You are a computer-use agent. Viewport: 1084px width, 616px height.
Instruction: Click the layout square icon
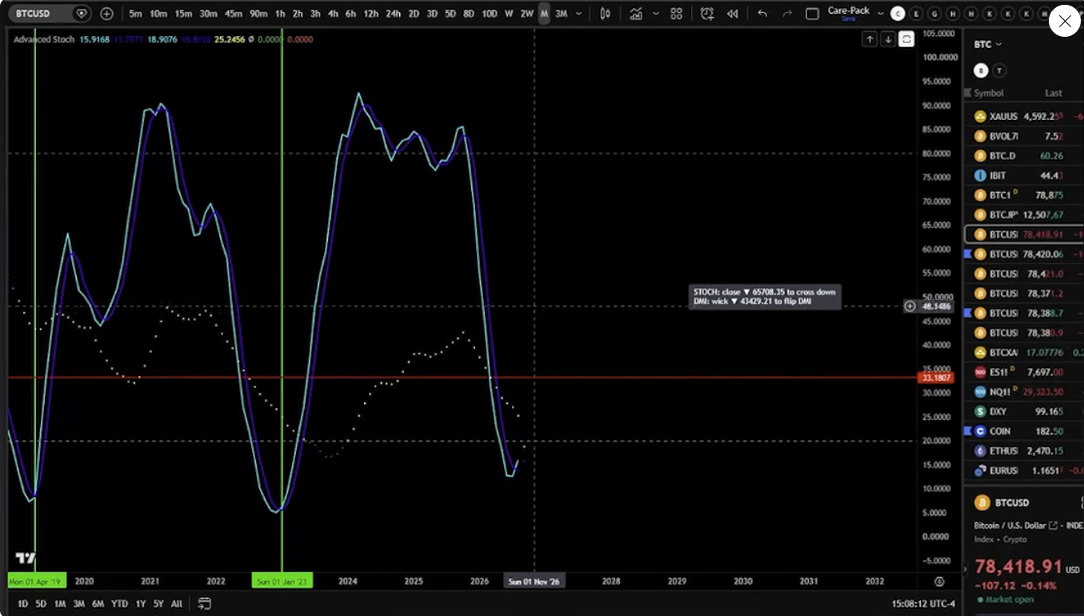coord(812,14)
